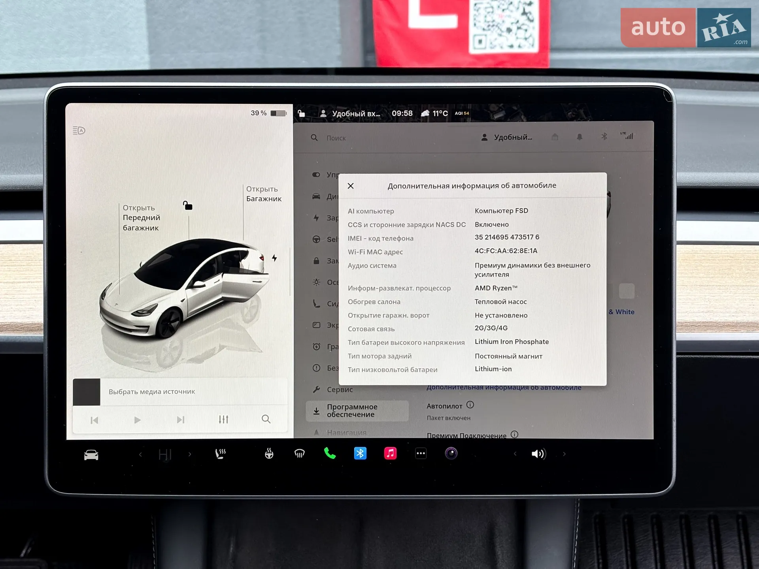Tap the HomeLink garage icon
The width and height of the screenshot is (759, 569).
coord(555,137)
